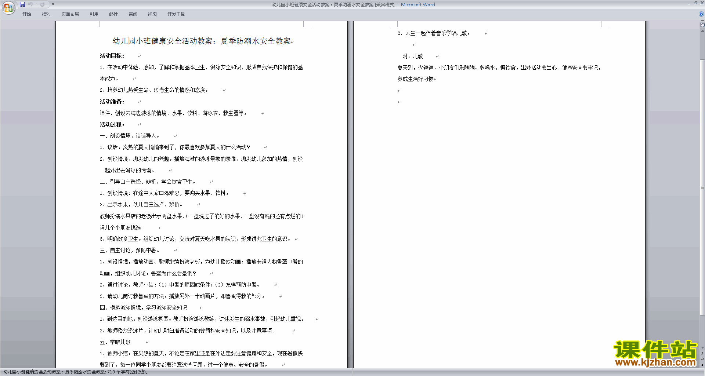The height and width of the screenshot is (376, 705).
Task: Expand the undo history dropdown arrow
Action: pyautogui.click(x=36, y=4)
